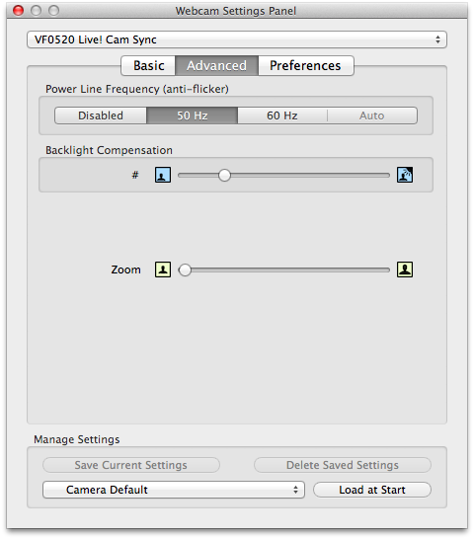Select the Advanced tab
Image resolution: width=474 pixels, height=539 pixels.
[x=216, y=65]
